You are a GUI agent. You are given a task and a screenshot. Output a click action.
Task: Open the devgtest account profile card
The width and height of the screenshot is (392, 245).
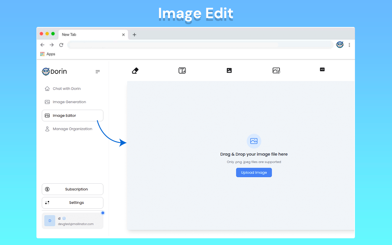72,221
